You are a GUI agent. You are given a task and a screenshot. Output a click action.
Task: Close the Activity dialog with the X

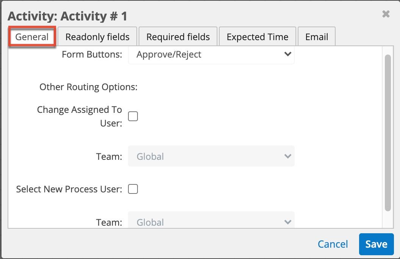tap(386, 14)
